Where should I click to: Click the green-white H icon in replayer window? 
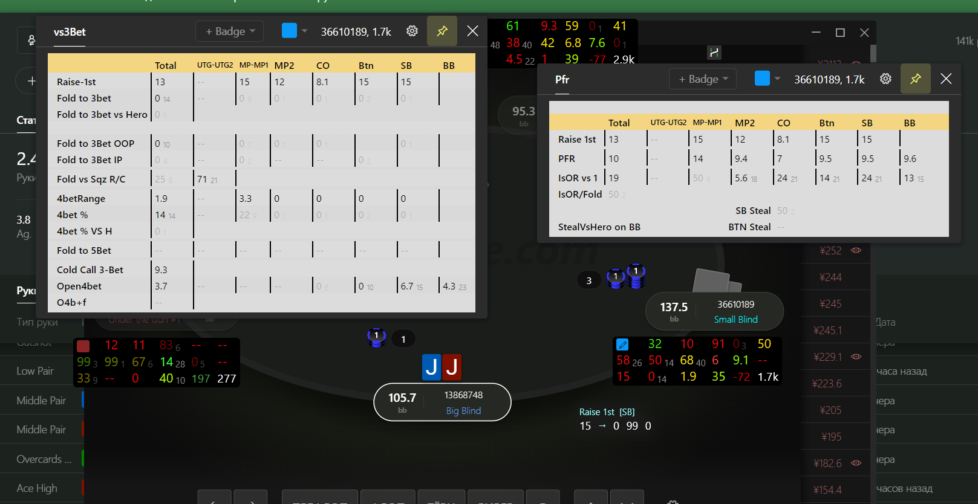coord(714,53)
